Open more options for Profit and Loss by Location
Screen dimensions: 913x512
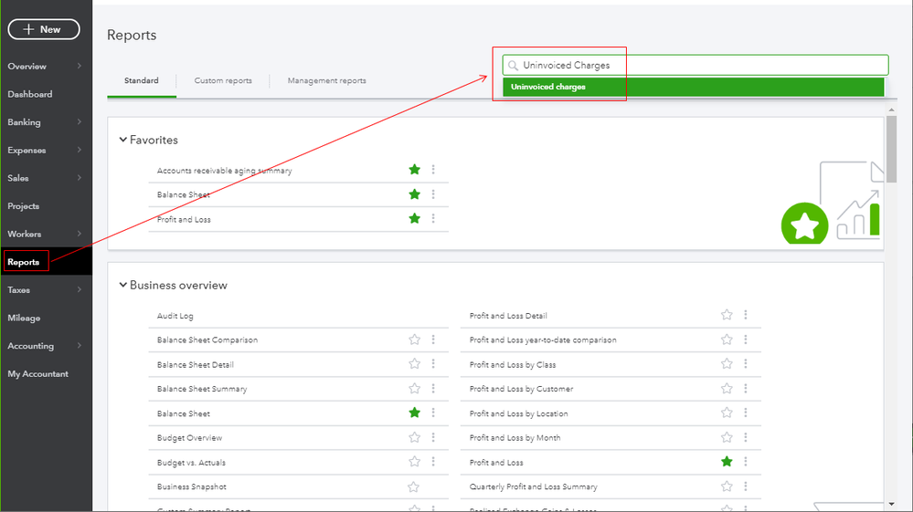coord(746,413)
